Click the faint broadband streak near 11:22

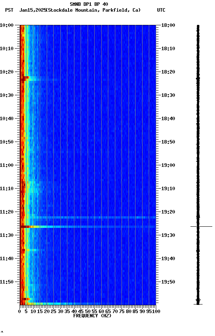92,218
